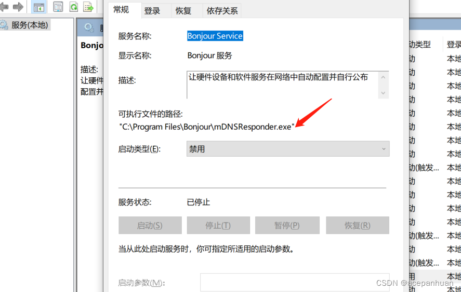Viewport: 461px width, 292px height.
Task: Click the display name Bonjour 服务
Action: (209, 55)
